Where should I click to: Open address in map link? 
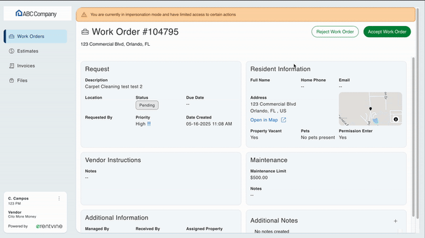click(264, 120)
